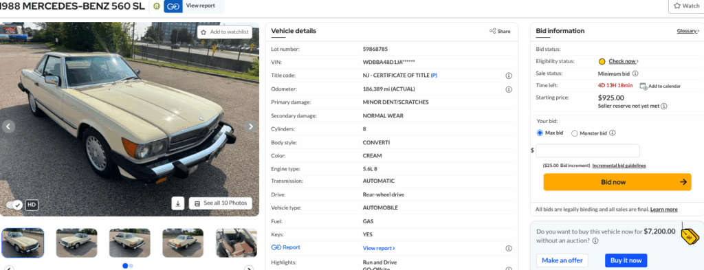
Task: Click the Bid now button
Action: coord(617,182)
